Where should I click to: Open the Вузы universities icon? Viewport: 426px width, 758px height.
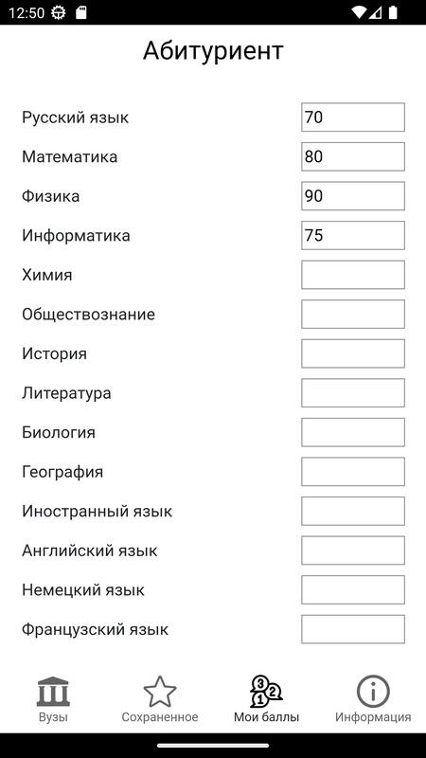(53, 692)
